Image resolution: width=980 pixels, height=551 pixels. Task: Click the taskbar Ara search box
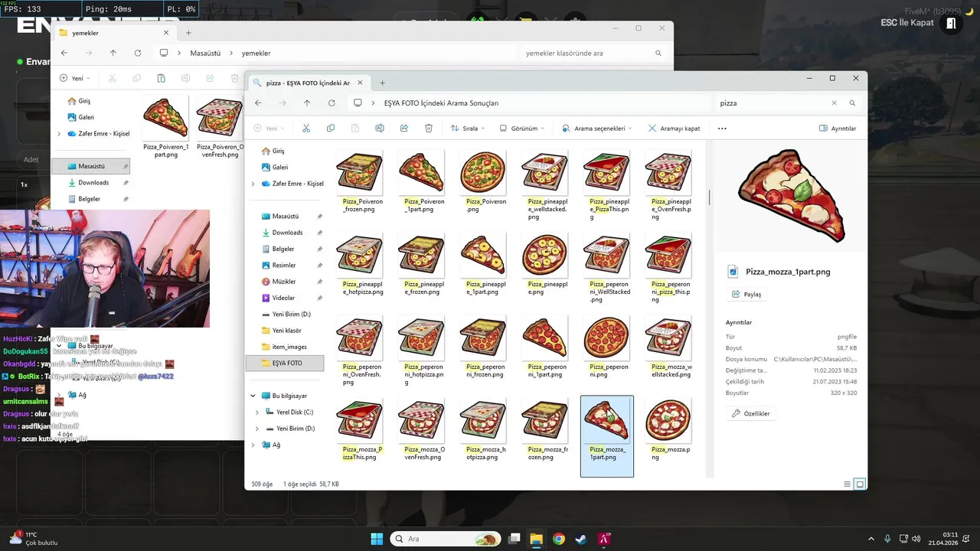[445, 539]
